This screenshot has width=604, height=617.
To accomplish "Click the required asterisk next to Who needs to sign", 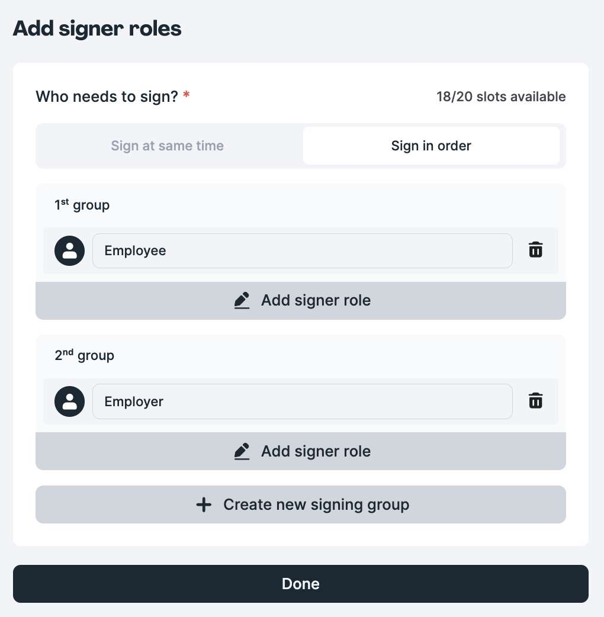I will 187,93.
